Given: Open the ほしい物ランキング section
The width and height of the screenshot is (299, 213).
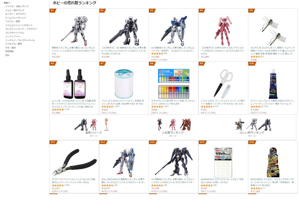Looking at the screenshot, I should tap(252, 133).
